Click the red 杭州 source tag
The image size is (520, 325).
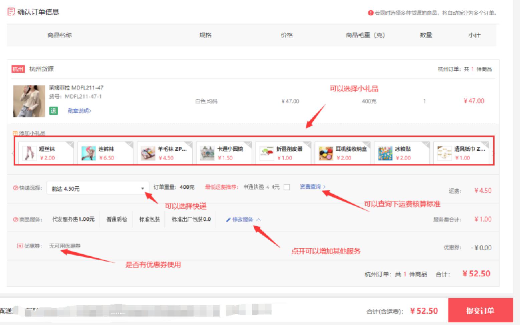[x=18, y=69]
